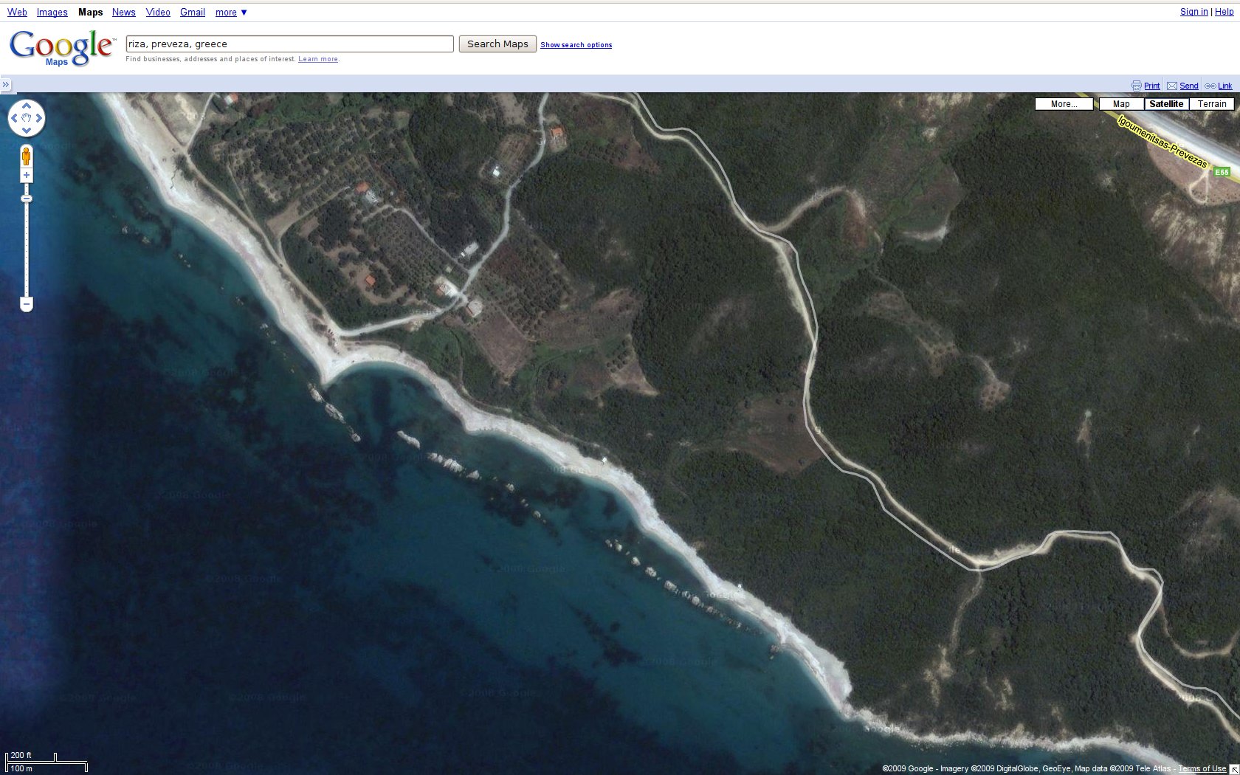The height and width of the screenshot is (775, 1240).
Task: Open the More... layers dropdown
Action: coord(1064,104)
